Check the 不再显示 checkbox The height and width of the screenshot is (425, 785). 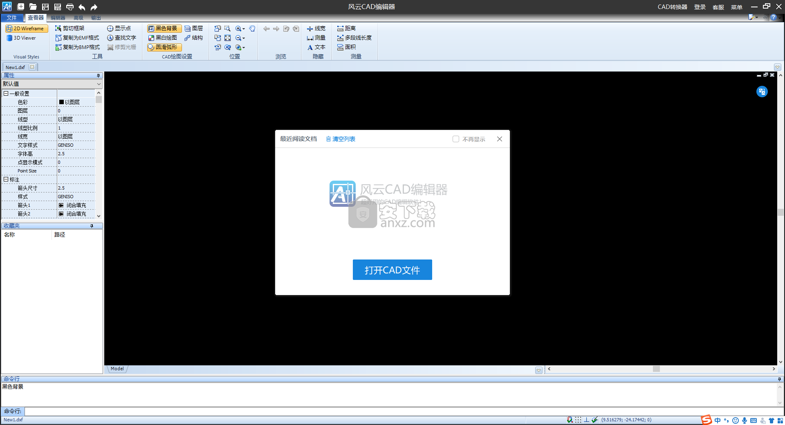455,139
